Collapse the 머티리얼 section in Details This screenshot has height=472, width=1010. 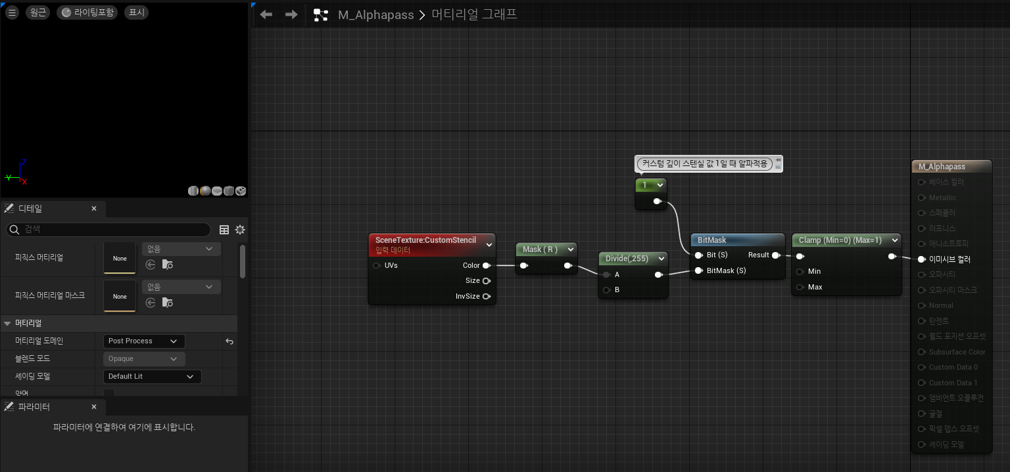tap(8, 324)
